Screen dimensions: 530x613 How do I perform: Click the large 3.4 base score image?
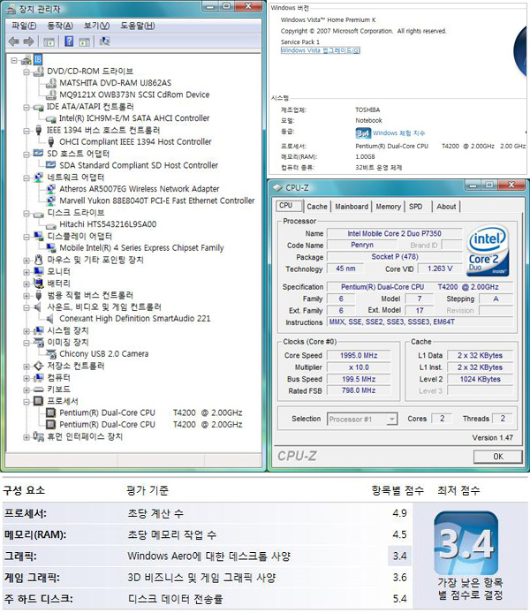pyautogui.click(x=466, y=542)
